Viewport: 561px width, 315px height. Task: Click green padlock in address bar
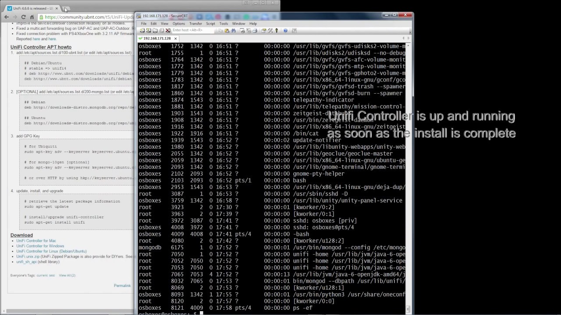point(41,17)
